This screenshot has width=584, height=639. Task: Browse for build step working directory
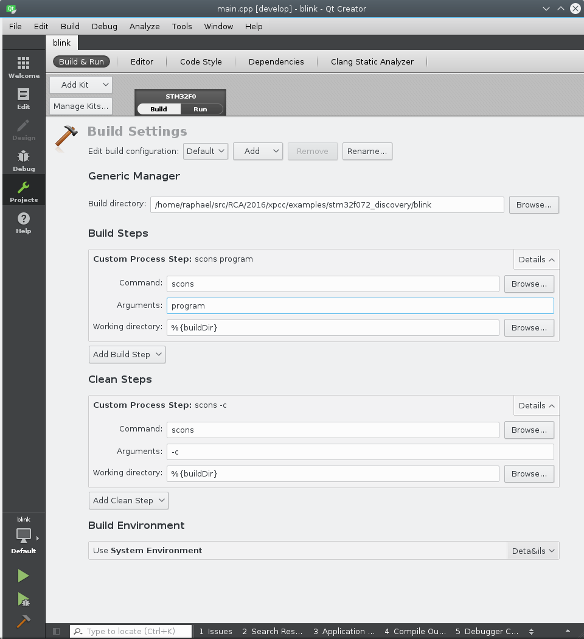click(x=529, y=327)
